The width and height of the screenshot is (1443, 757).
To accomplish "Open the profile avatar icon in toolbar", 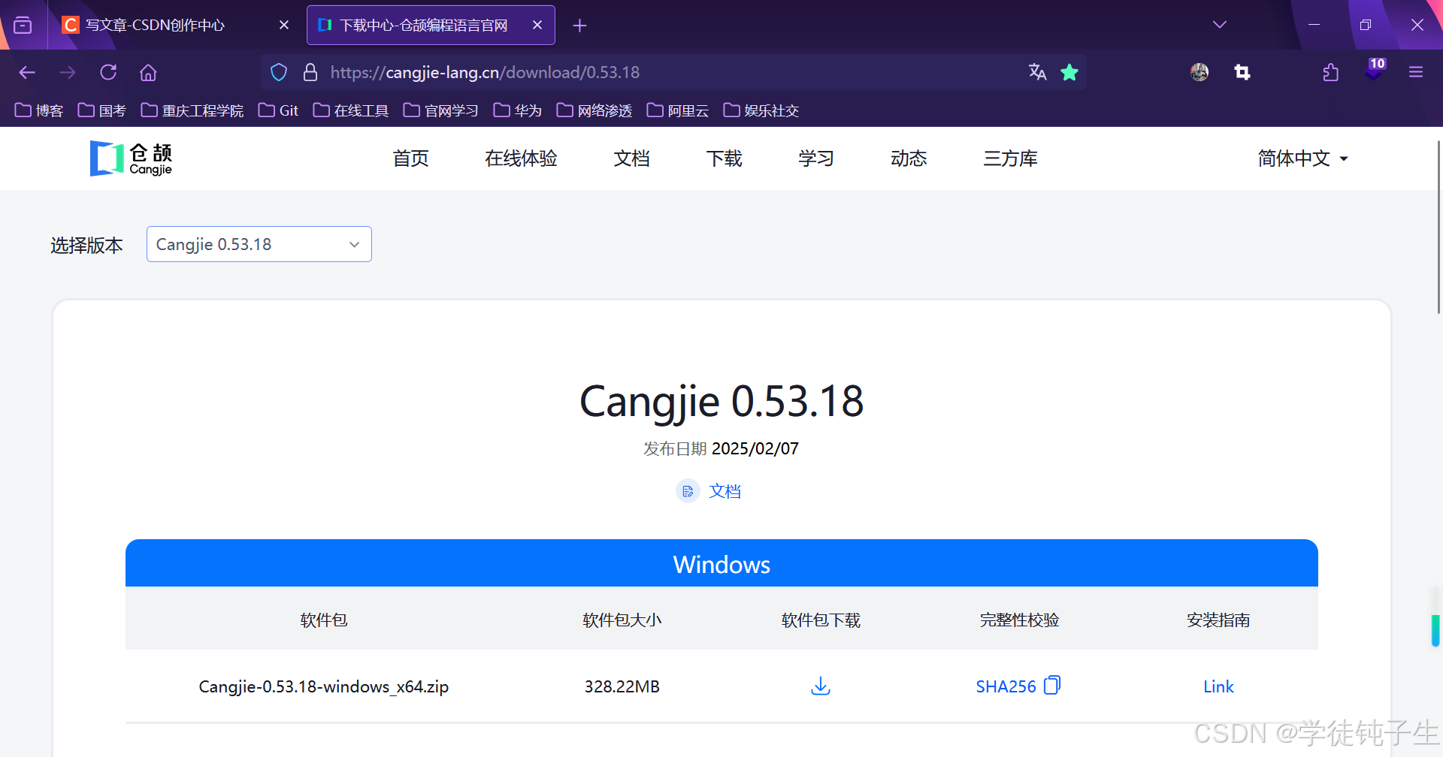I will tap(1199, 72).
